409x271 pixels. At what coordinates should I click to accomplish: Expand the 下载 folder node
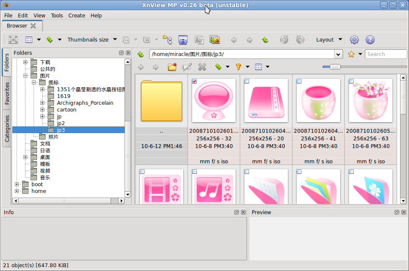coord(26,62)
